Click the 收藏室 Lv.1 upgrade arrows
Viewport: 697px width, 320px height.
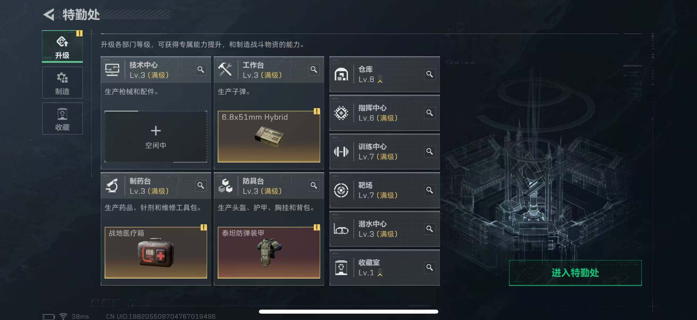380,273
